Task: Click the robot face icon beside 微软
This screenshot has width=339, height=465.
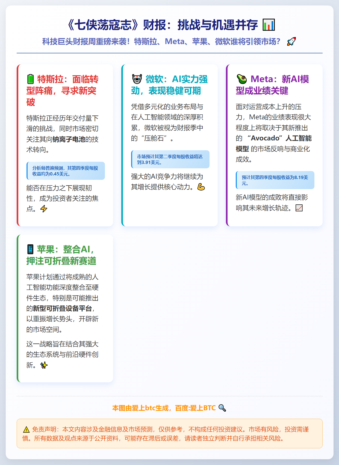Action: tap(137, 79)
